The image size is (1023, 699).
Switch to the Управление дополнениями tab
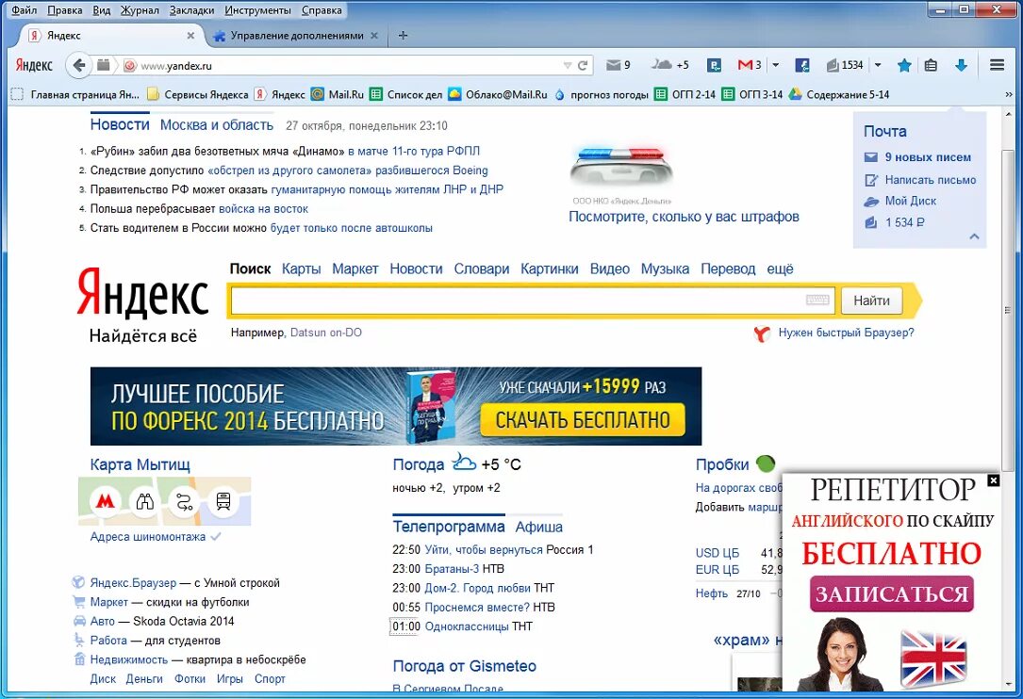(x=295, y=35)
